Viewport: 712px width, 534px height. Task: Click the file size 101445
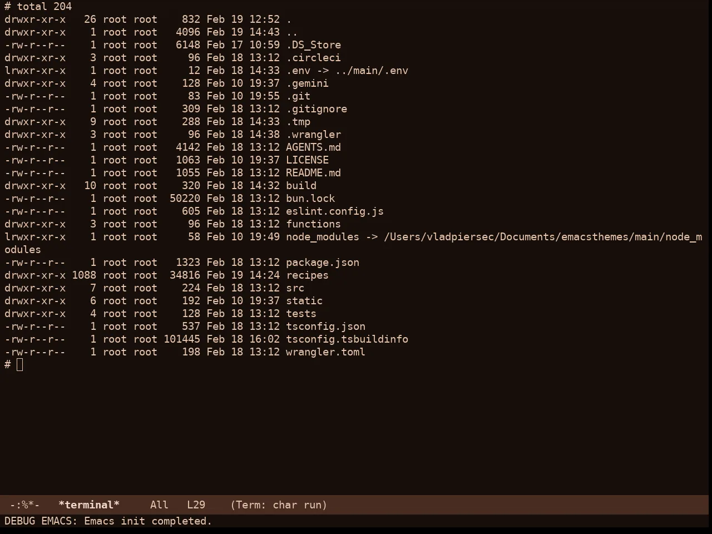tap(182, 339)
